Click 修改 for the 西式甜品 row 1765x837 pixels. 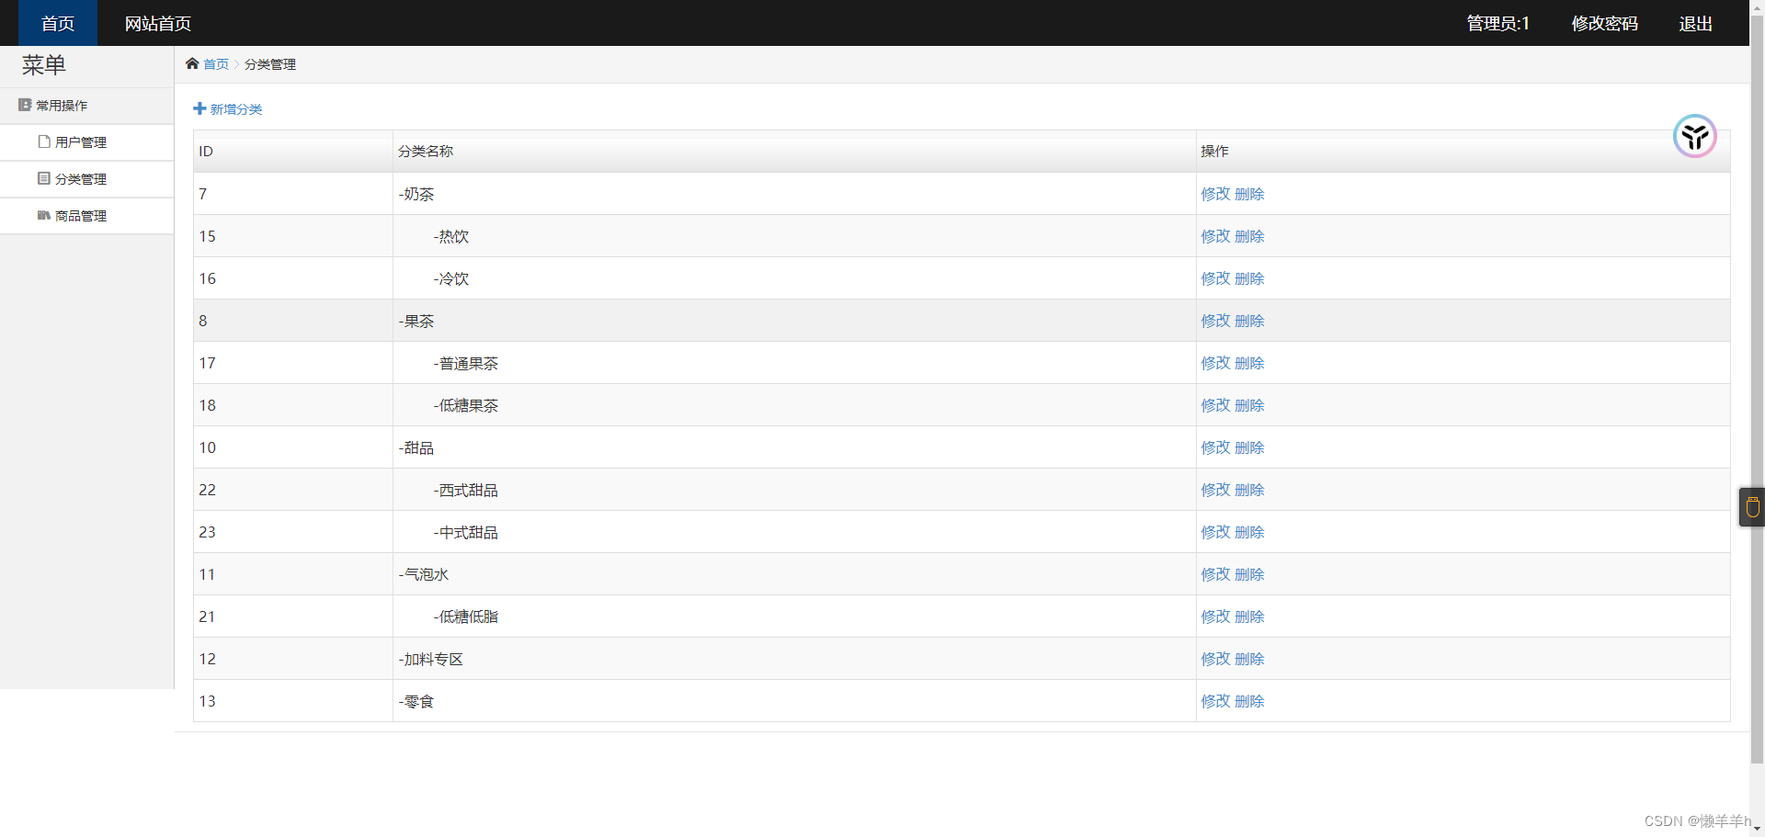(x=1215, y=490)
